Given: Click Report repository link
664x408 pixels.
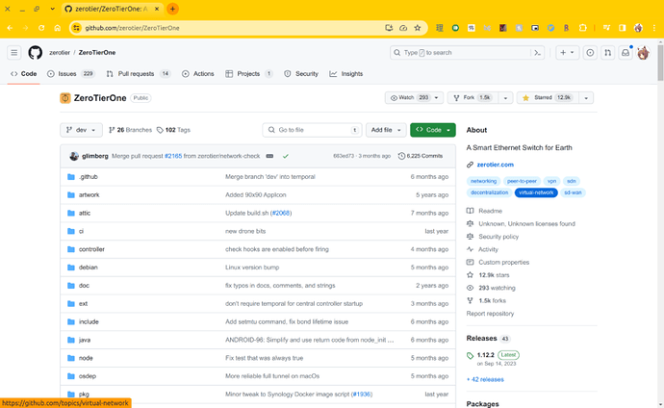Looking at the screenshot, I should pyautogui.click(x=490, y=314).
